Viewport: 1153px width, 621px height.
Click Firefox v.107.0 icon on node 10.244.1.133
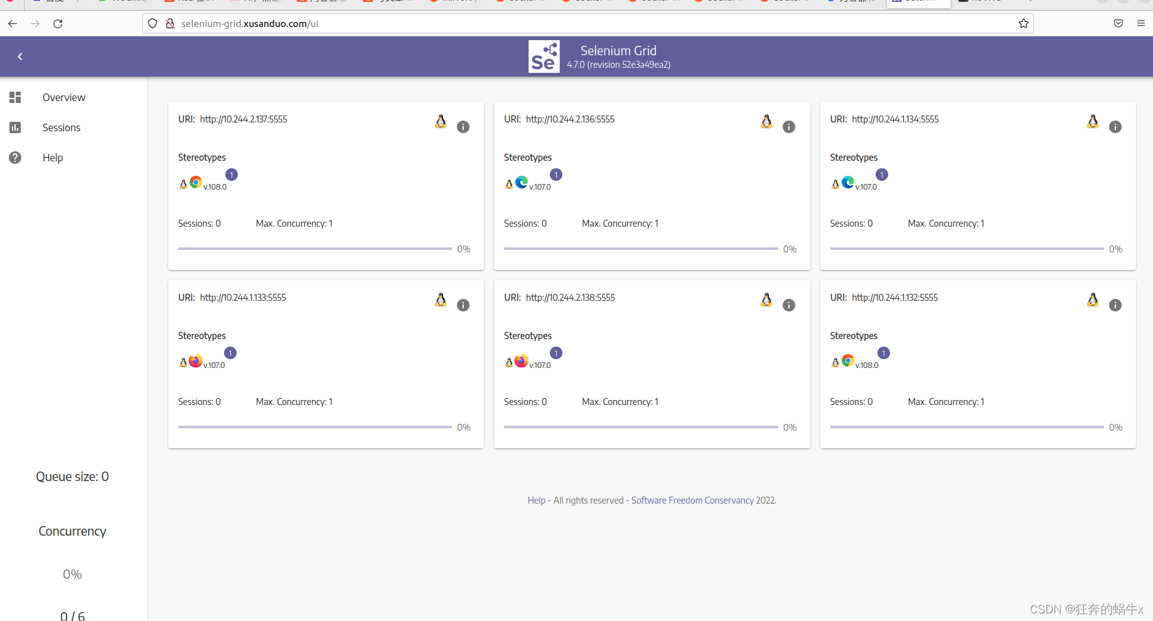(x=196, y=360)
